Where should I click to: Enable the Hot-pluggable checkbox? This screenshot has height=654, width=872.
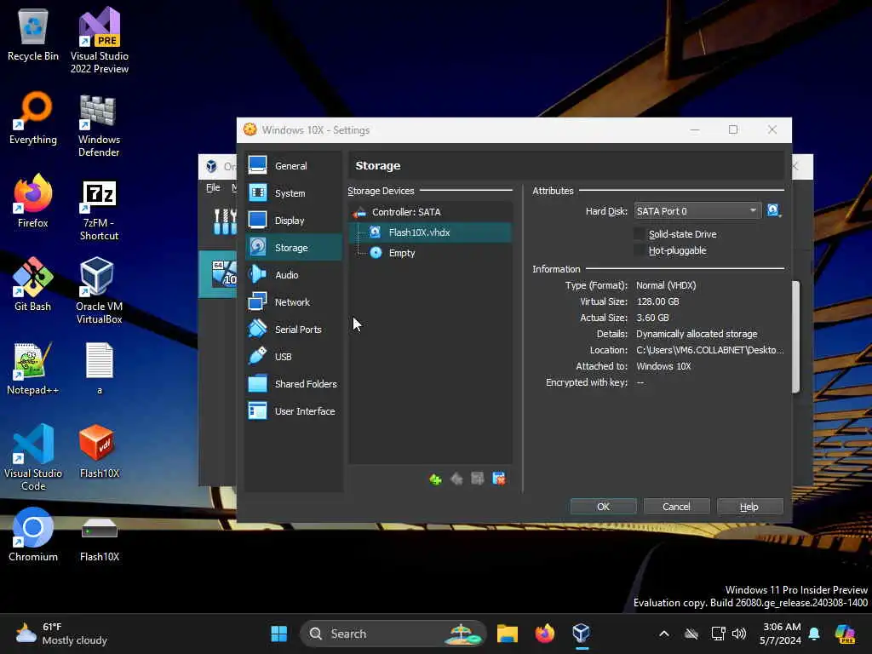[x=640, y=250]
